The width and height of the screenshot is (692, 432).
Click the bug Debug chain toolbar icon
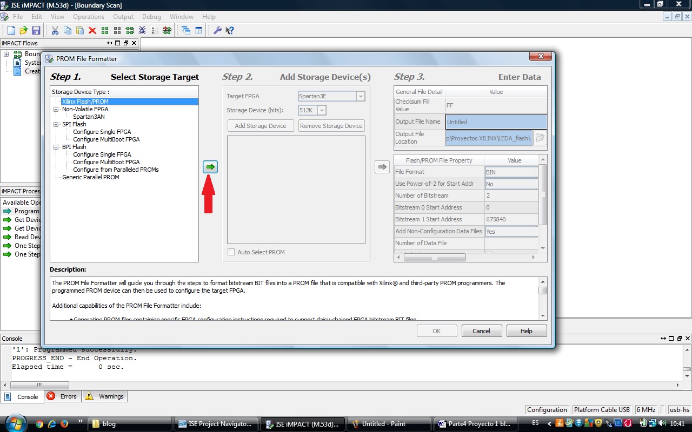click(142, 30)
